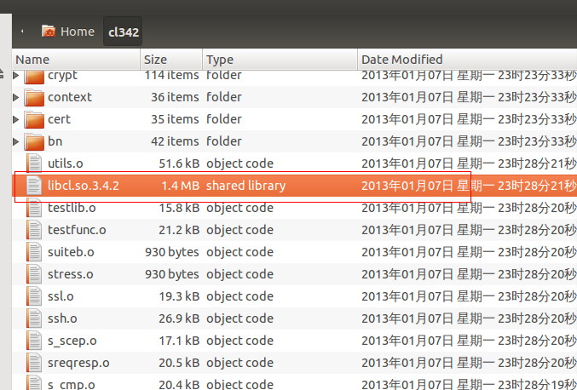Expand the cert folder
Image resolution: width=577 pixels, height=390 pixels.
tap(16, 119)
